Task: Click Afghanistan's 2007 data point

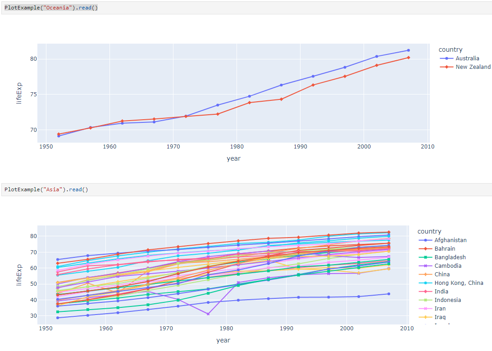Action: tap(389, 294)
